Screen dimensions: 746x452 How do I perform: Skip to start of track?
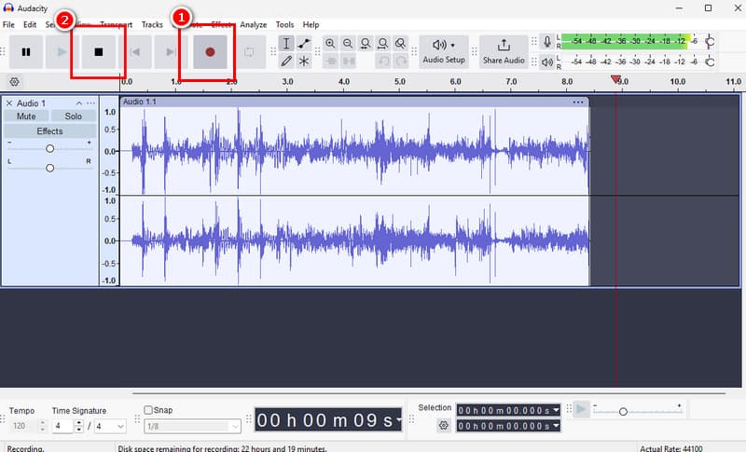(x=135, y=52)
